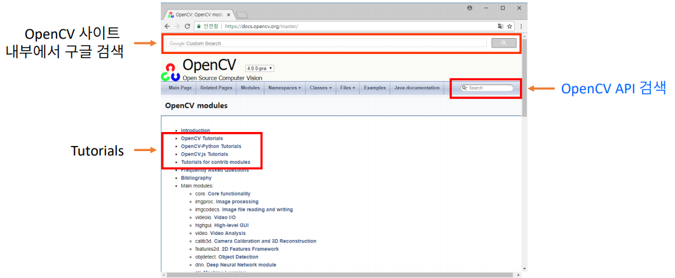Open Tutorials for contrib modules link

pos(215,162)
